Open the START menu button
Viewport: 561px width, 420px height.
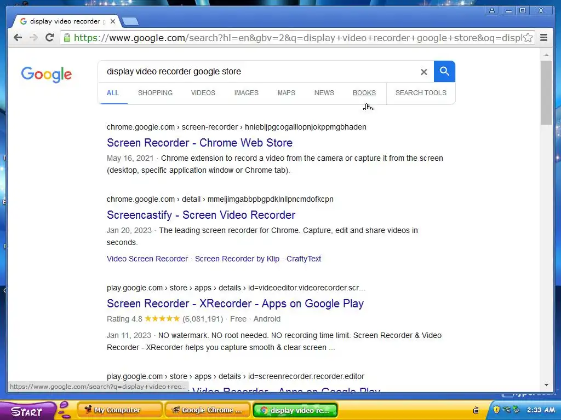pyautogui.click(x=27, y=411)
